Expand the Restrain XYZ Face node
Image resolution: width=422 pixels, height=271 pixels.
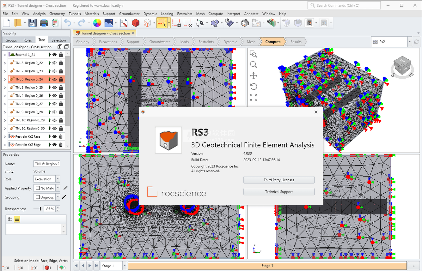(x=5, y=136)
